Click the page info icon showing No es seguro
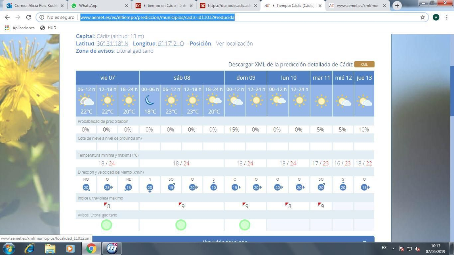The height and width of the screenshot is (255, 454). [x=42, y=17]
